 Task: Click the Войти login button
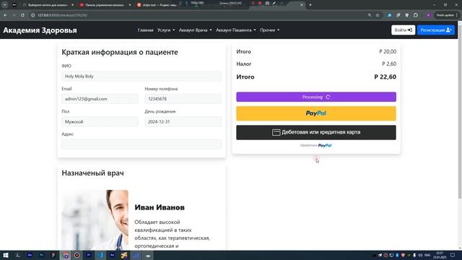point(403,30)
